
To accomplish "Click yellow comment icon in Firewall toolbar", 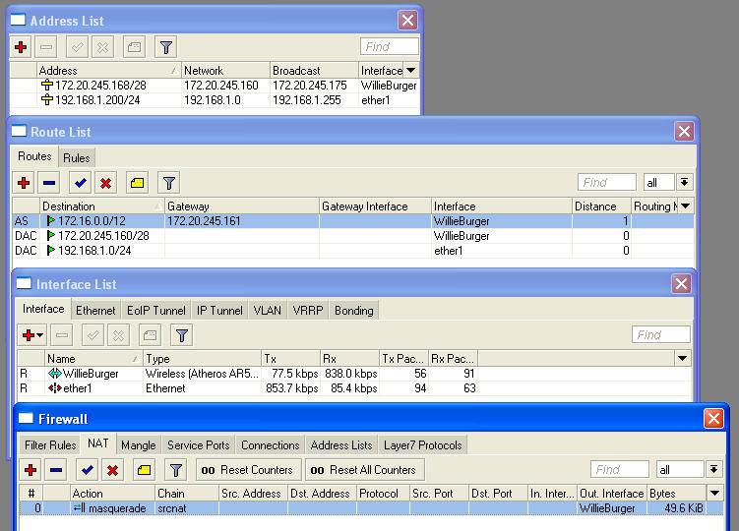I will [145, 470].
